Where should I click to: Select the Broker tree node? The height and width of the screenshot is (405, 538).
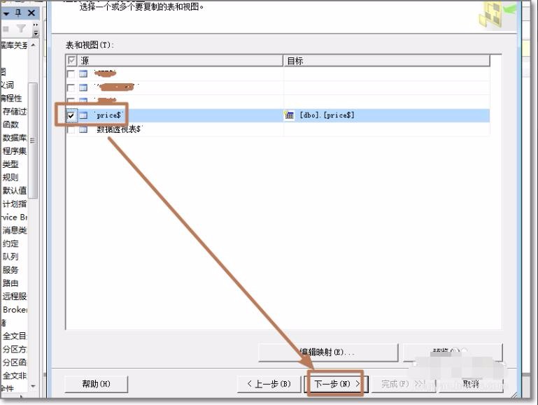tap(15, 310)
